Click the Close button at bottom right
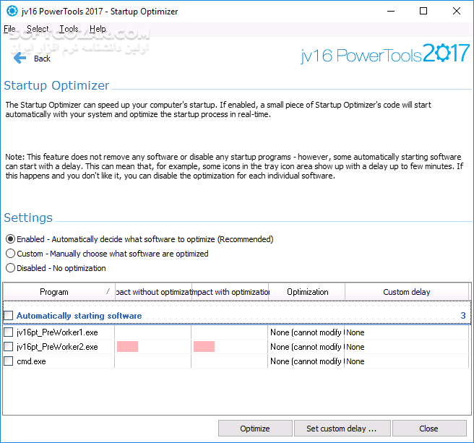This screenshot has height=443, width=474. click(428, 429)
